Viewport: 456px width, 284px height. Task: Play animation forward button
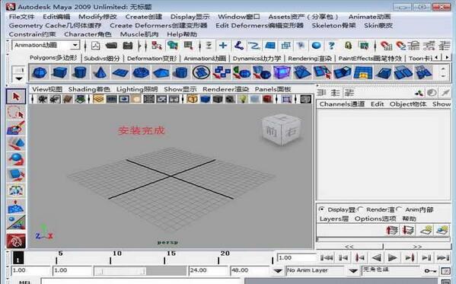[393, 257]
